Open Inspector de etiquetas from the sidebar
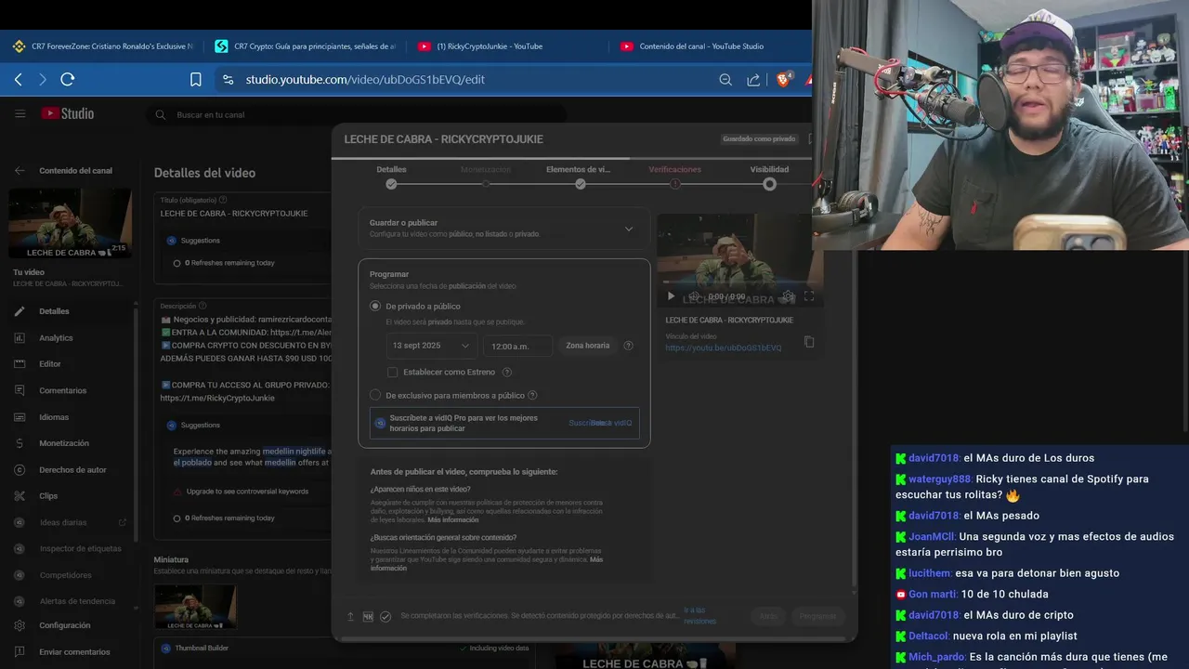 point(80,548)
